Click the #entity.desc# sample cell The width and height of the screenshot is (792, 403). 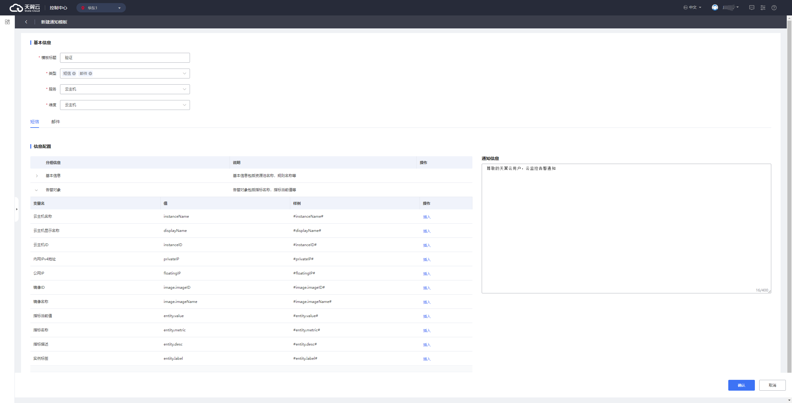pyautogui.click(x=305, y=344)
